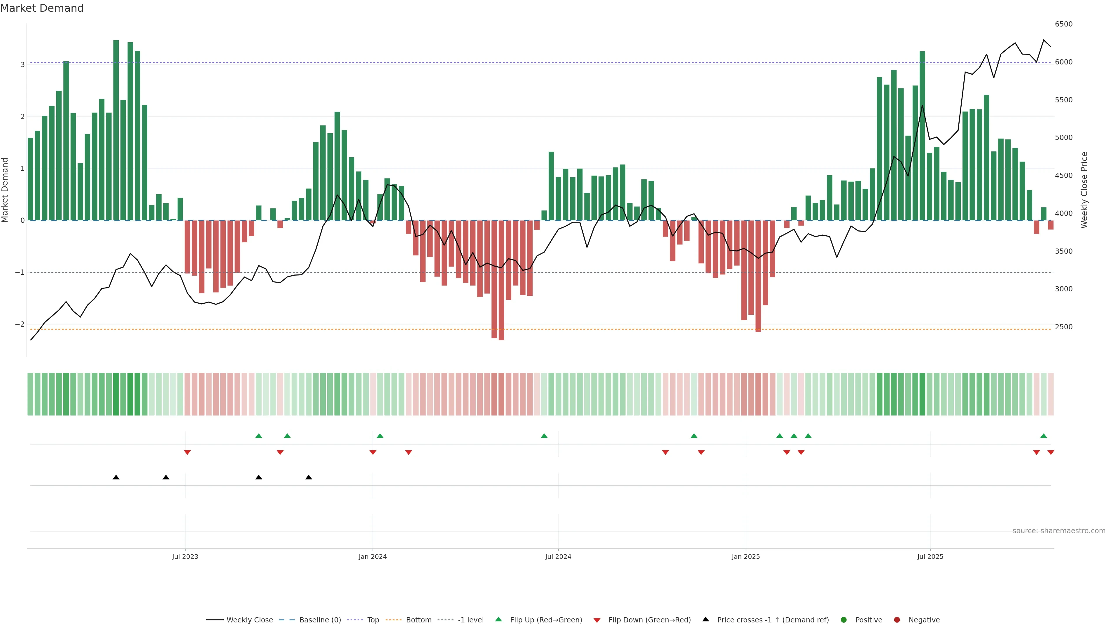
Task: Click the last red flip-down triangle marker
Action: [x=1051, y=453]
